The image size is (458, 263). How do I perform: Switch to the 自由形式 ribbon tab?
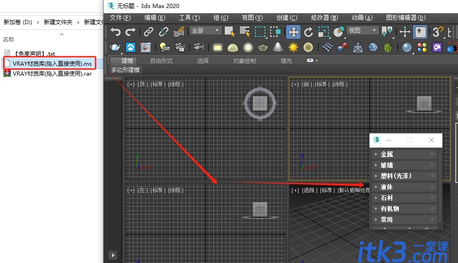161,61
